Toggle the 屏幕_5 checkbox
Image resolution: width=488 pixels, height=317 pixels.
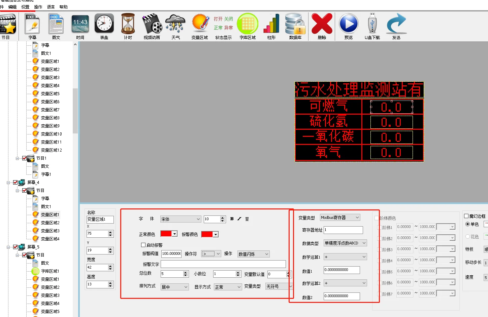(x=15, y=247)
